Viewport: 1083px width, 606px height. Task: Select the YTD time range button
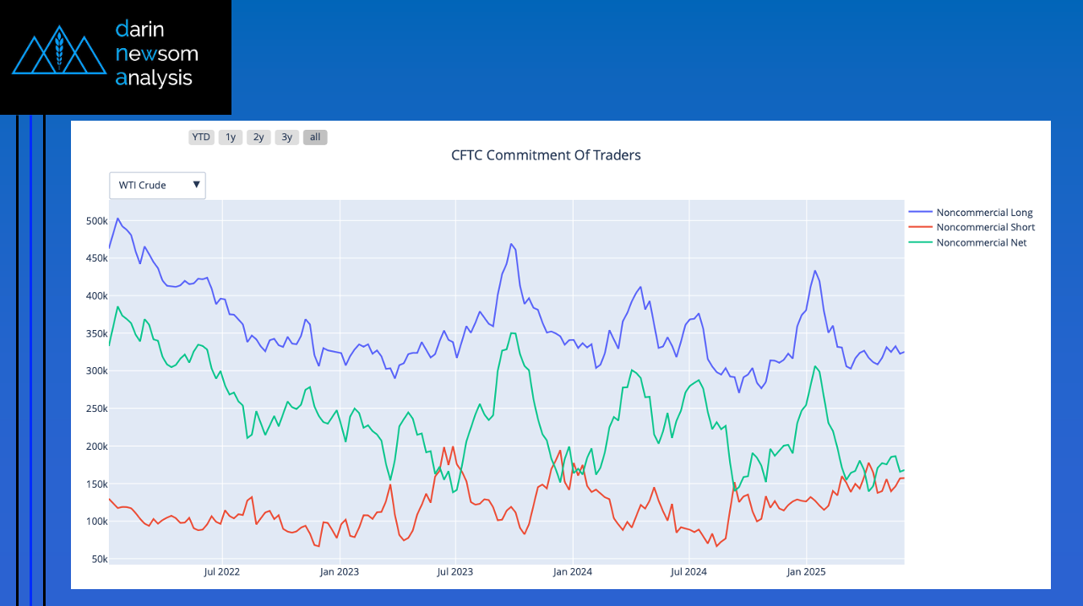pos(201,138)
